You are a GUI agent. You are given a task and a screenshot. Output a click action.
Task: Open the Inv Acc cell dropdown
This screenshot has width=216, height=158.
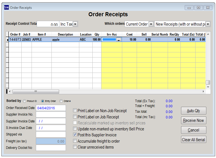click(x=119, y=40)
